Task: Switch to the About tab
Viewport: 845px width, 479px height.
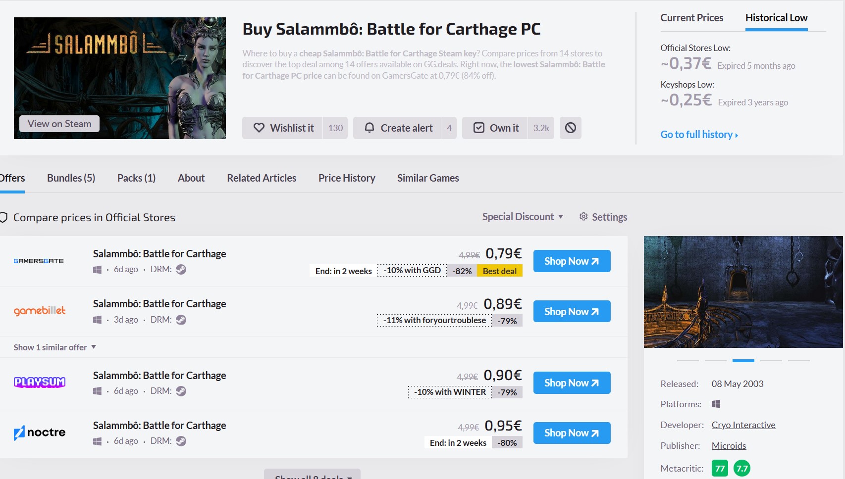Action: (x=191, y=178)
